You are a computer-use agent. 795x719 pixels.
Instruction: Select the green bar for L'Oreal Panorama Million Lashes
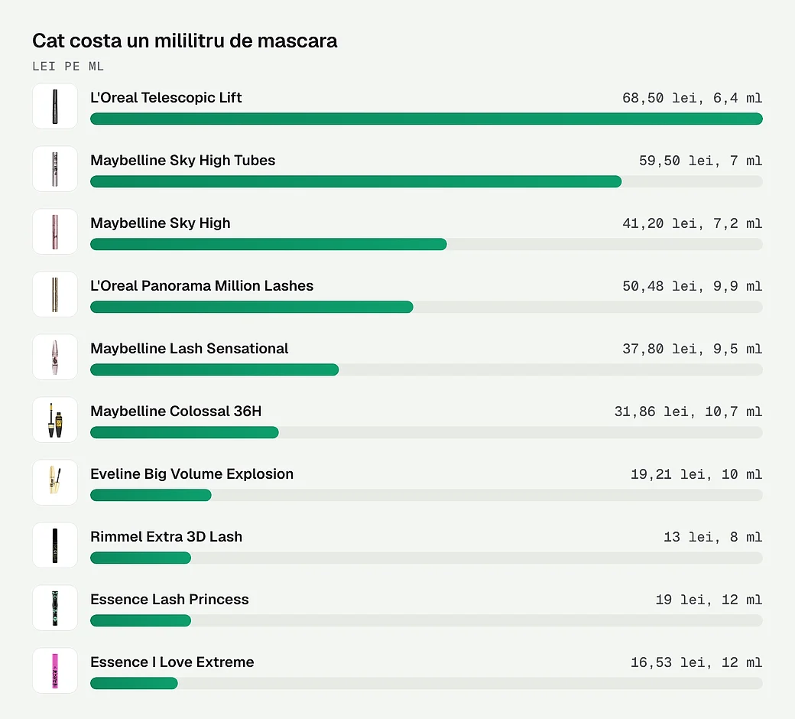[x=251, y=307]
